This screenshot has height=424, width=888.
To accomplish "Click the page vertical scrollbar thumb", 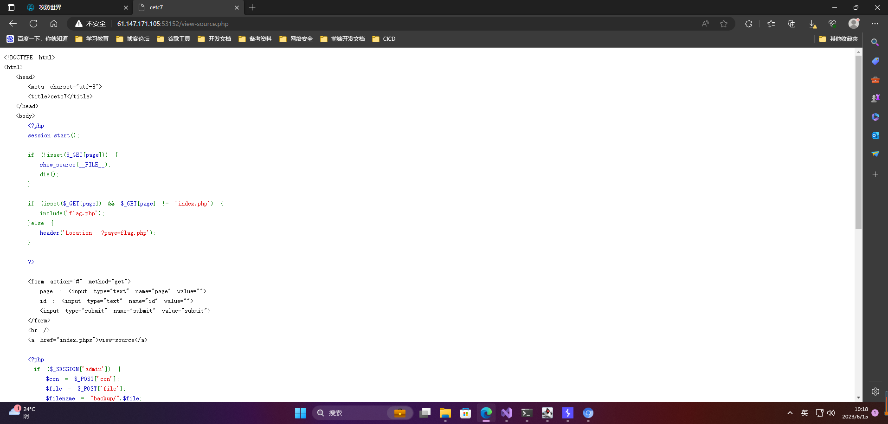I will [x=858, y=142].
